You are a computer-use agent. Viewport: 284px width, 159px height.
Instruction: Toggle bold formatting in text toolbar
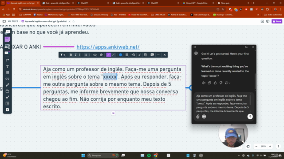[x=71, y=55]
